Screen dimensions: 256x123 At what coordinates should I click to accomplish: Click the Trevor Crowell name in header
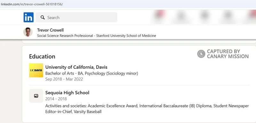tap(50, 30)
